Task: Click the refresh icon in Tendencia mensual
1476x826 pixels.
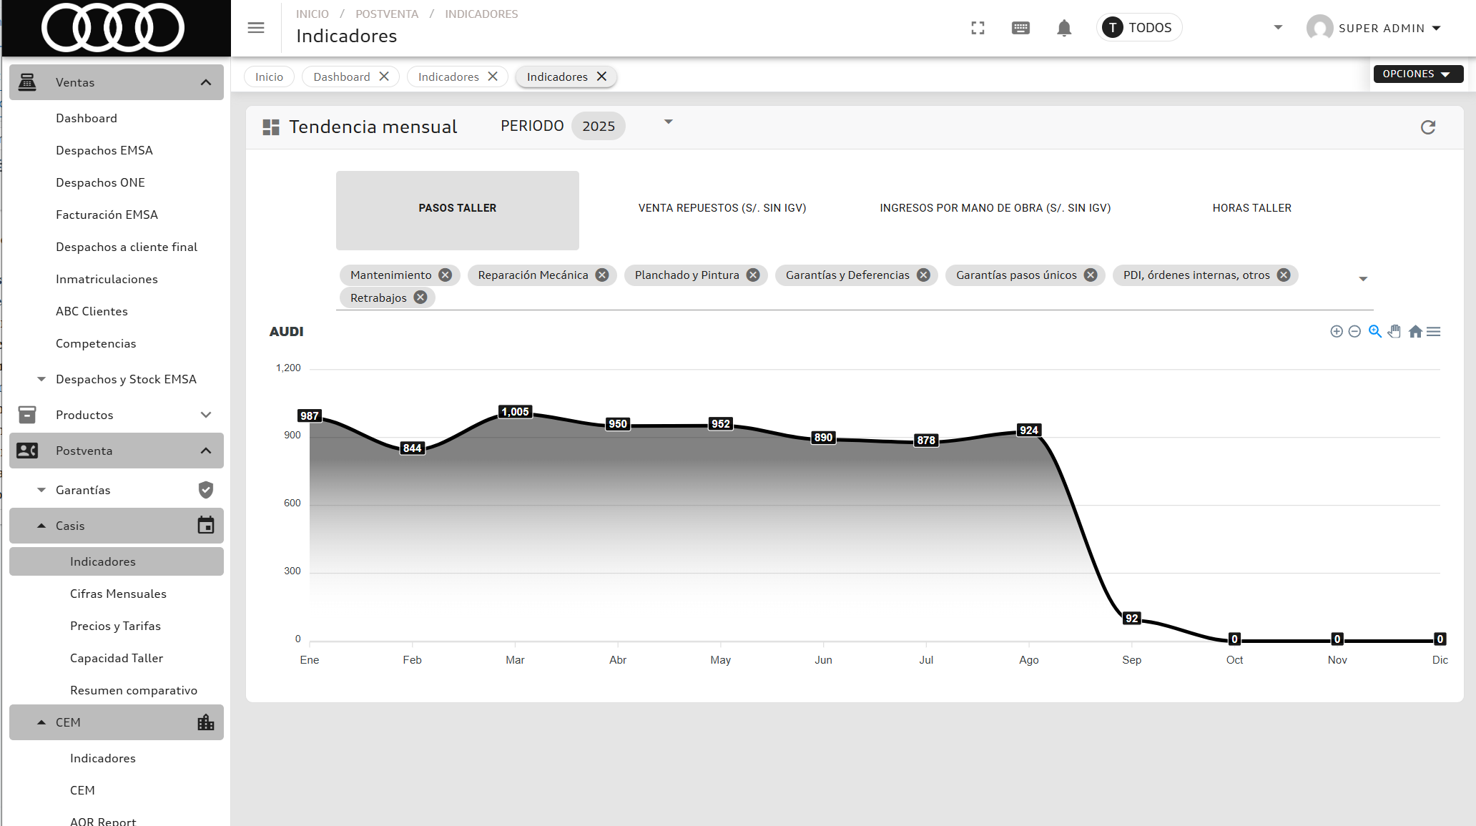Action: point(1428,127)
